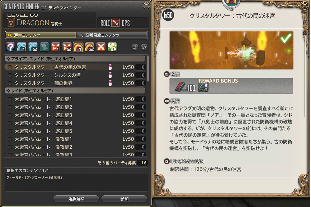Image resolution: width=311 pixels, height=207 pixels.
Task: Click the reset refresh circular icon
Action: pos(144,47)
